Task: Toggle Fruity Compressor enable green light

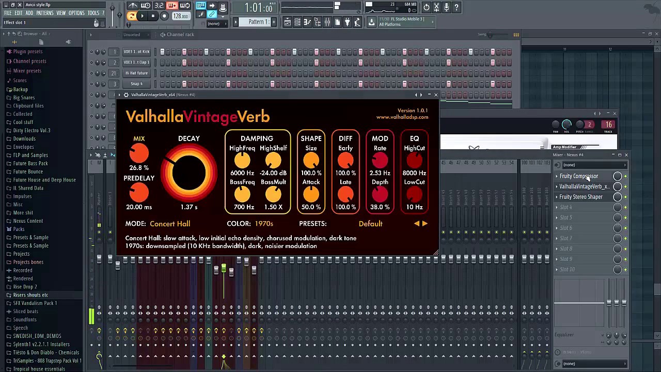Action: 625,176
